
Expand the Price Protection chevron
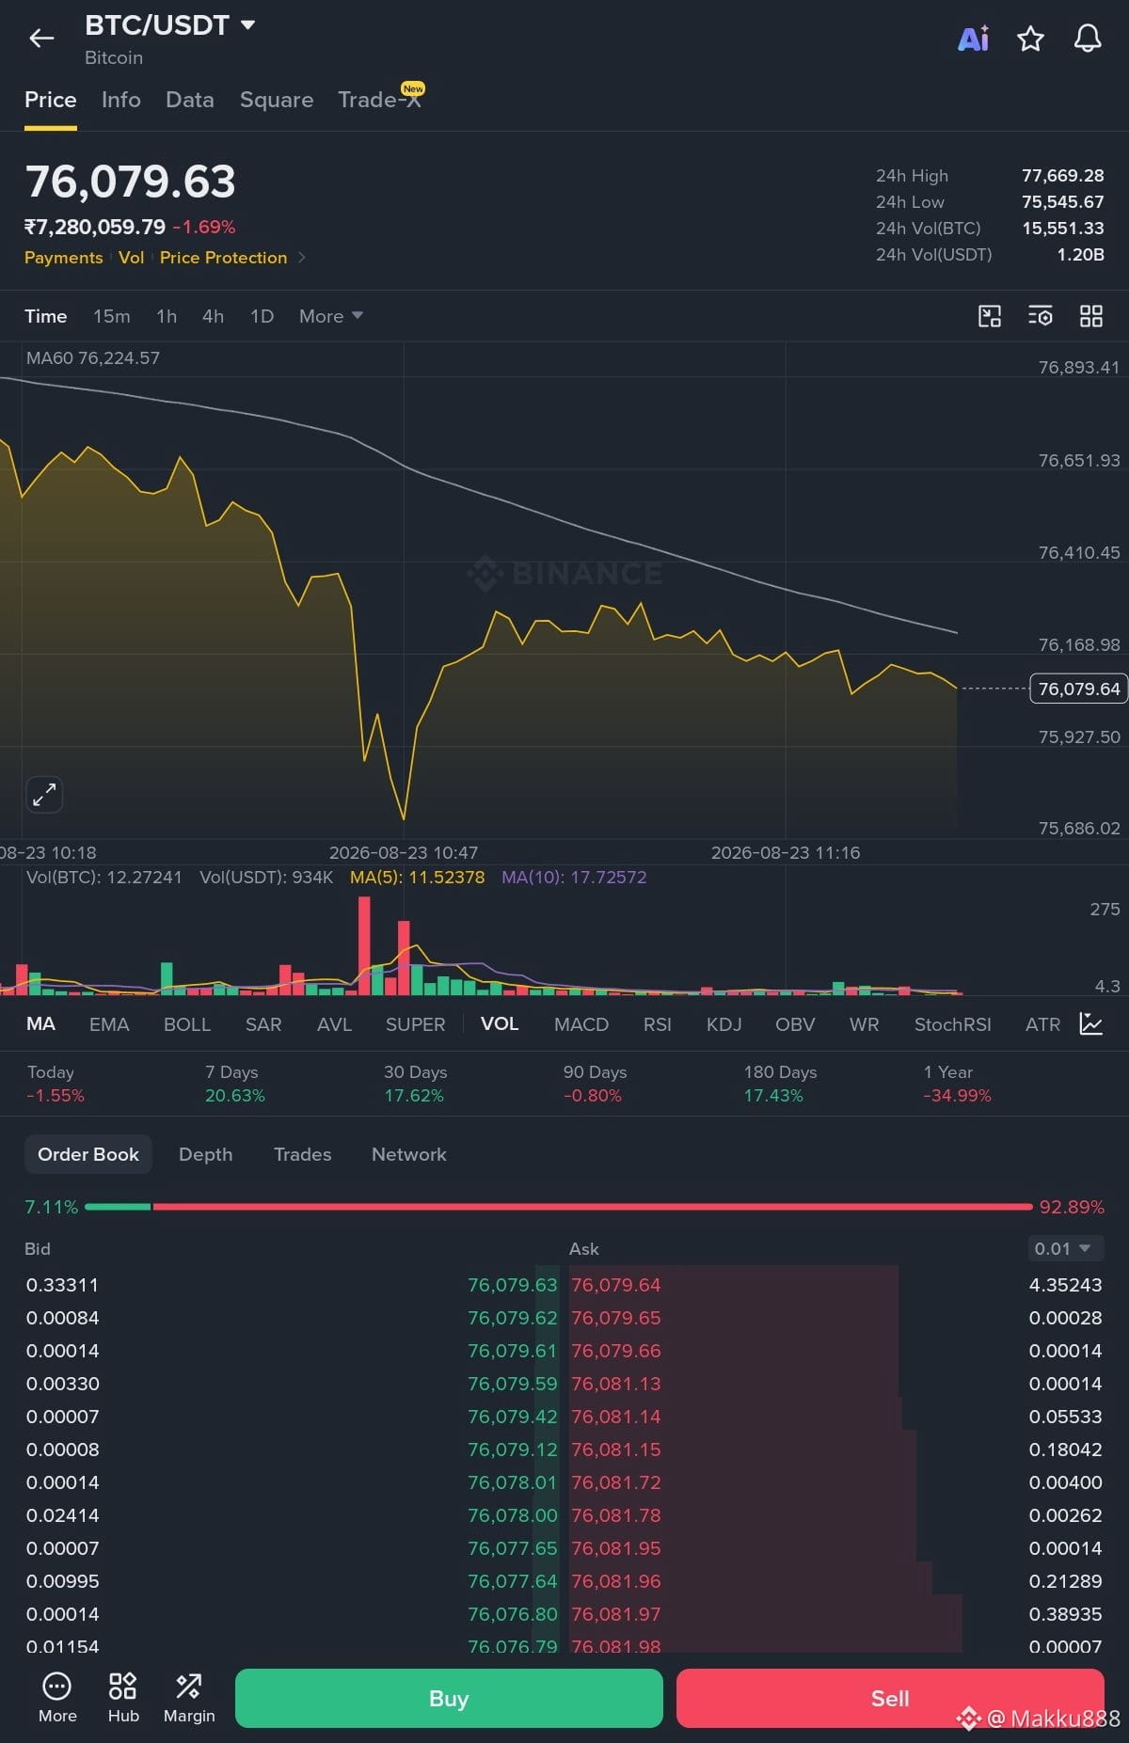pos(302,258)
